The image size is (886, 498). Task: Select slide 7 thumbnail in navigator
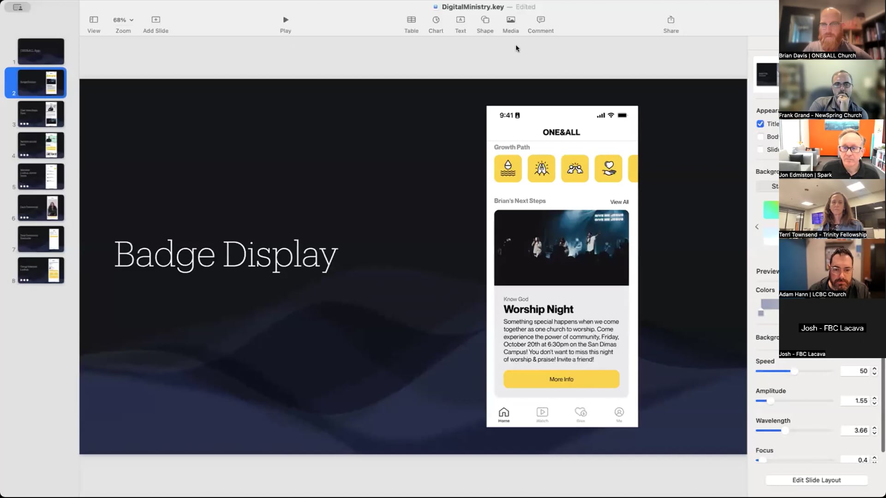(x=41, y=239)
